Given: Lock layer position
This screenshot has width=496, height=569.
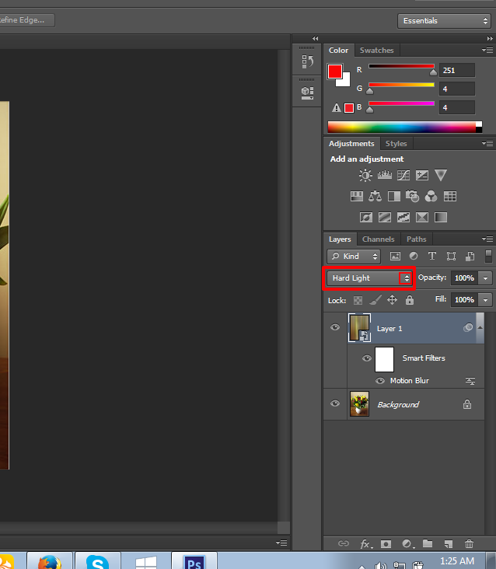Looking at the screenshot, I should point(393,300).
